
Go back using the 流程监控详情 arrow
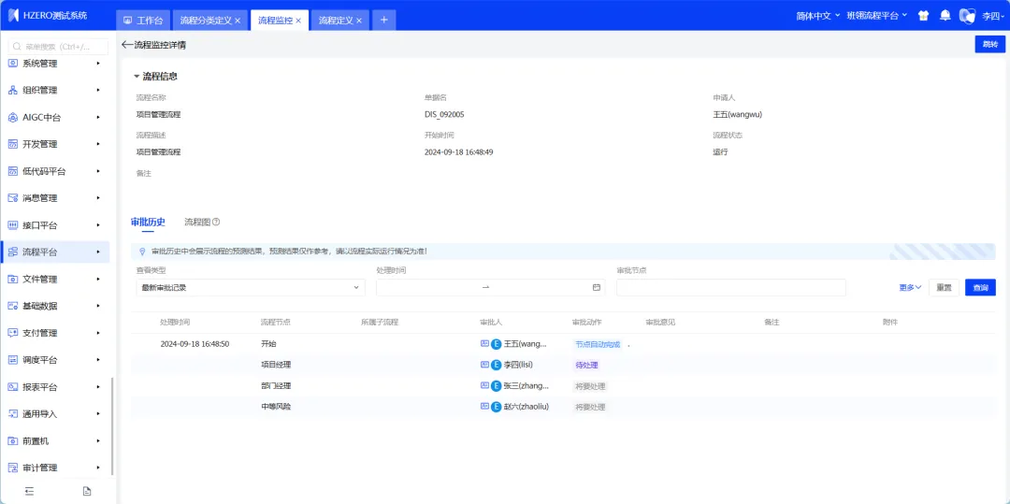point(127,45)
